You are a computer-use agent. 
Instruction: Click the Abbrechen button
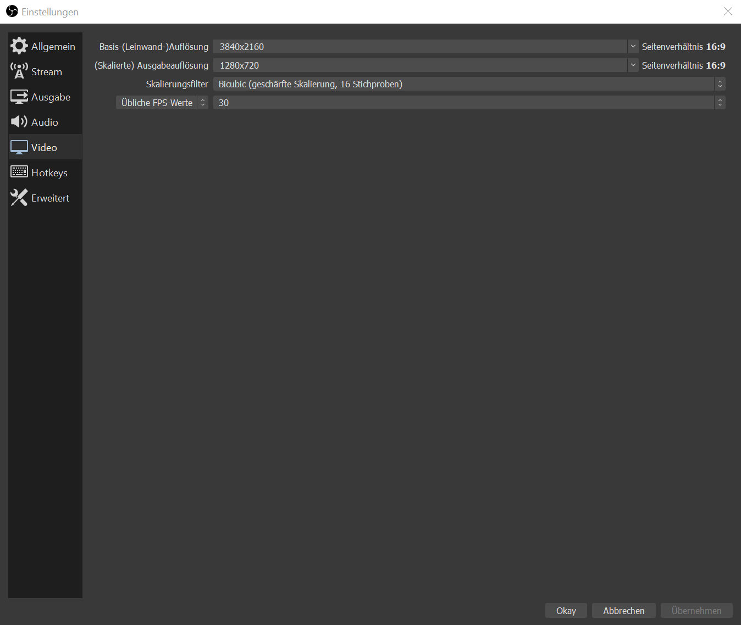click(x=623, y=611)
